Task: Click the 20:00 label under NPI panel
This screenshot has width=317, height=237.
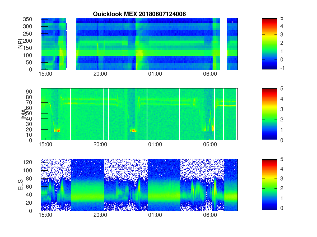Action: (x=100, y=74)
